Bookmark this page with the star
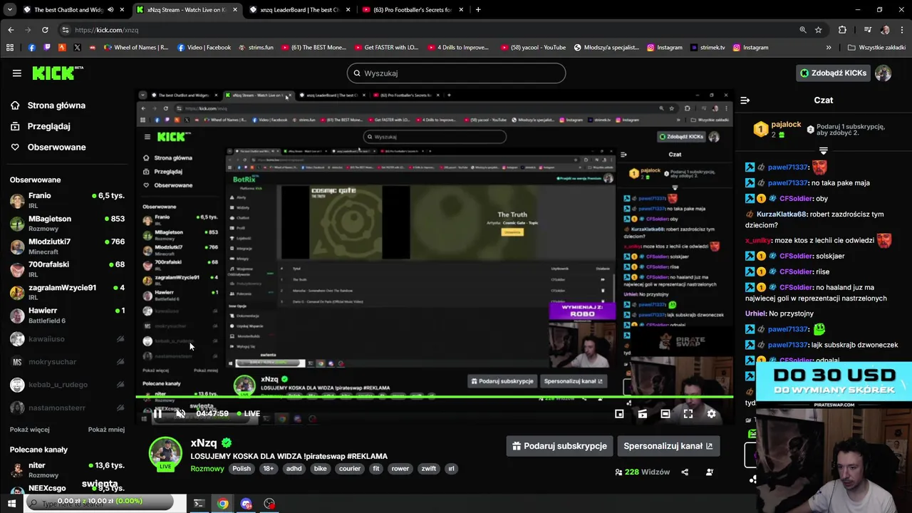This screenshot has height=513, width=912. tap(819, 30)
